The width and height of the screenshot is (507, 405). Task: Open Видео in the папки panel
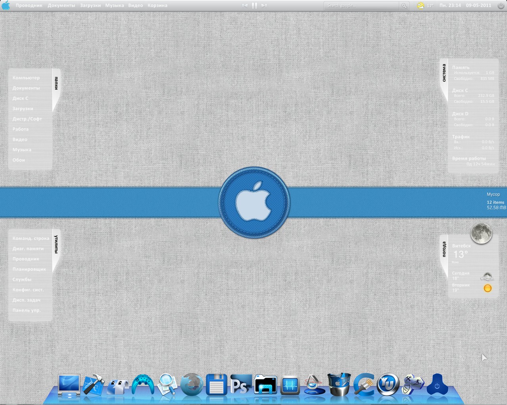tap(20, 140)
